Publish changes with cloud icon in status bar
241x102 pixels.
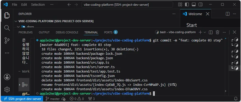click(64, 99)
